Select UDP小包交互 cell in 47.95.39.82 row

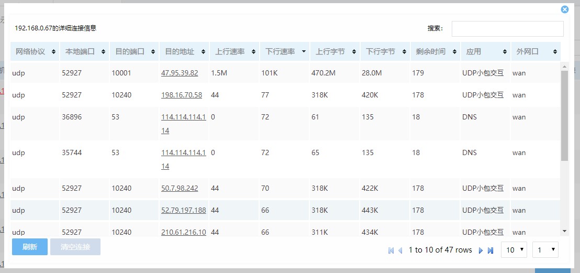tap(485, 73)
